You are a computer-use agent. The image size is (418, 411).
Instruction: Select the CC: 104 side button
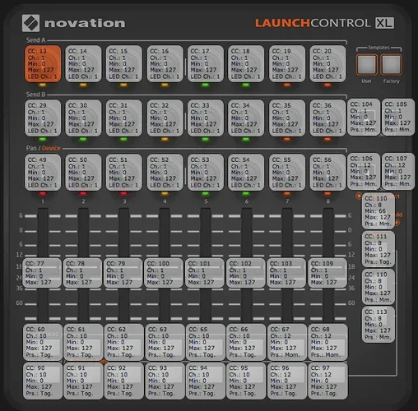(364, 117)
